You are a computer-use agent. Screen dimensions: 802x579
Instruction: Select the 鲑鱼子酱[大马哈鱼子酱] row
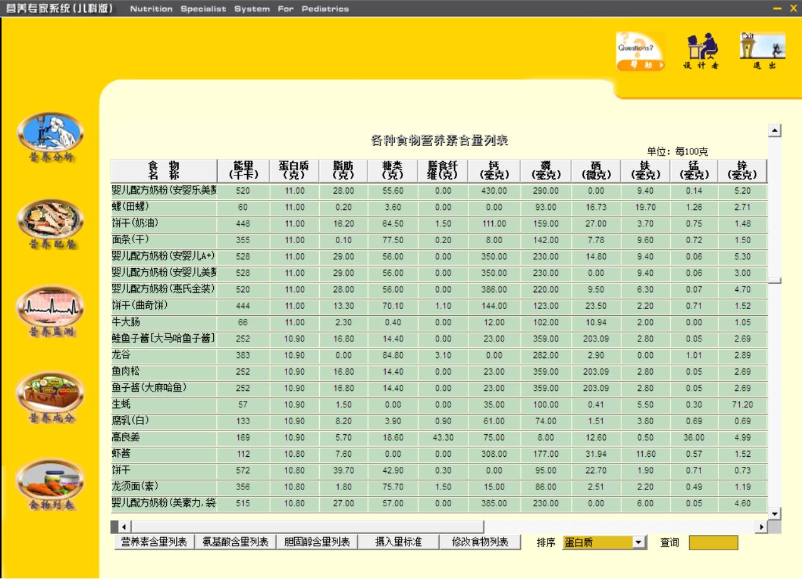[439, 338]
